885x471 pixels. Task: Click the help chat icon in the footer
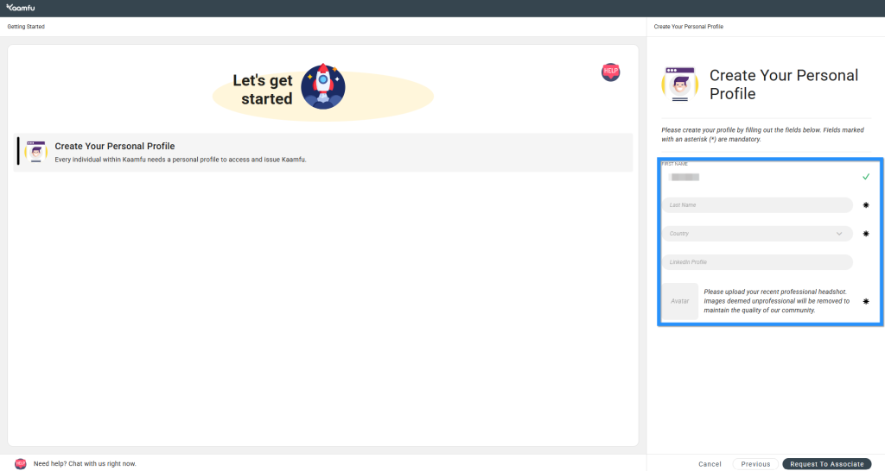pos(21,463)
